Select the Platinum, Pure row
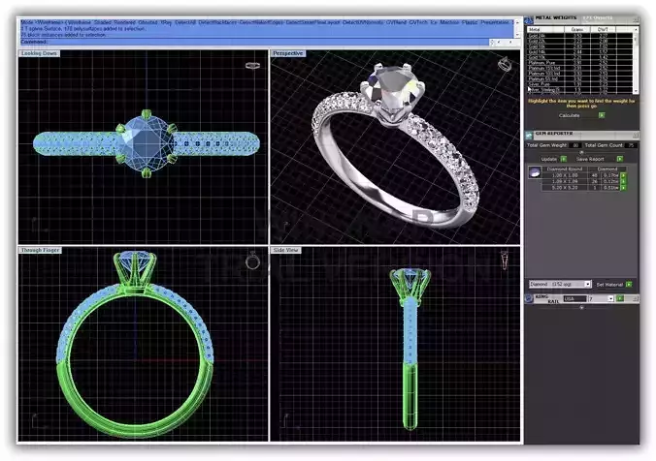 pos(580,63)
